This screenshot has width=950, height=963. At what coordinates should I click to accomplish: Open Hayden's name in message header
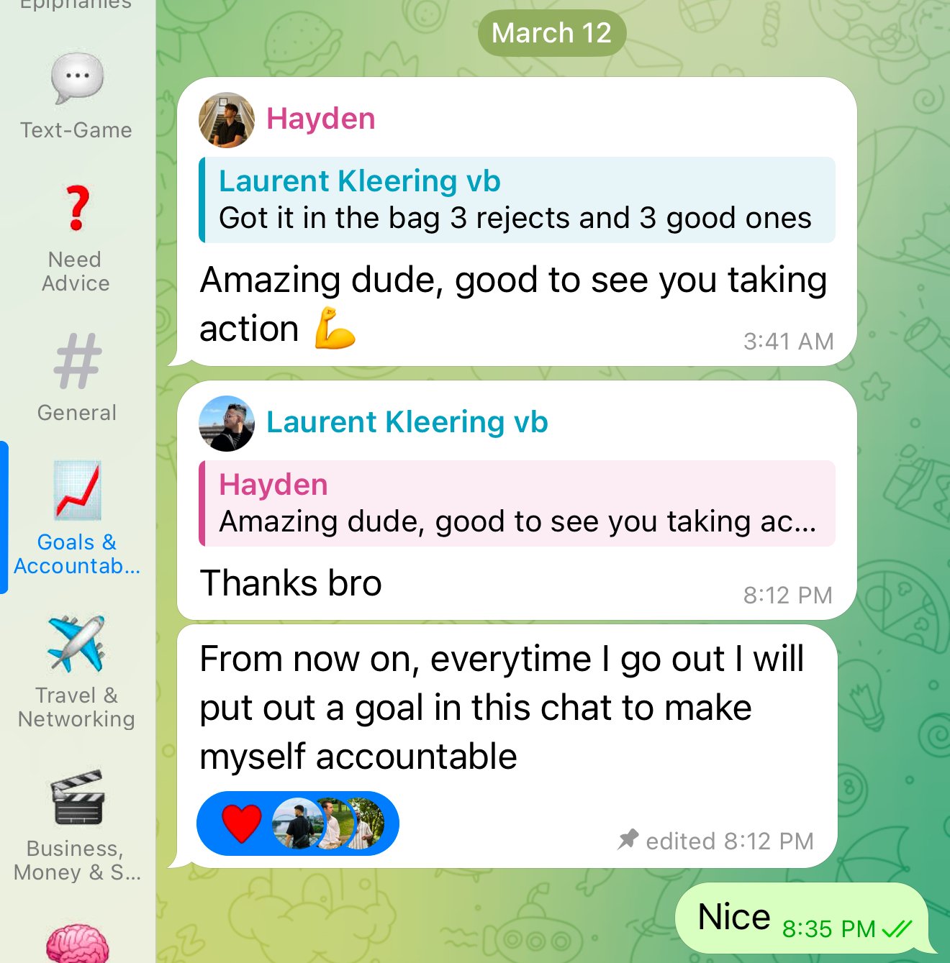click(321, 119)
